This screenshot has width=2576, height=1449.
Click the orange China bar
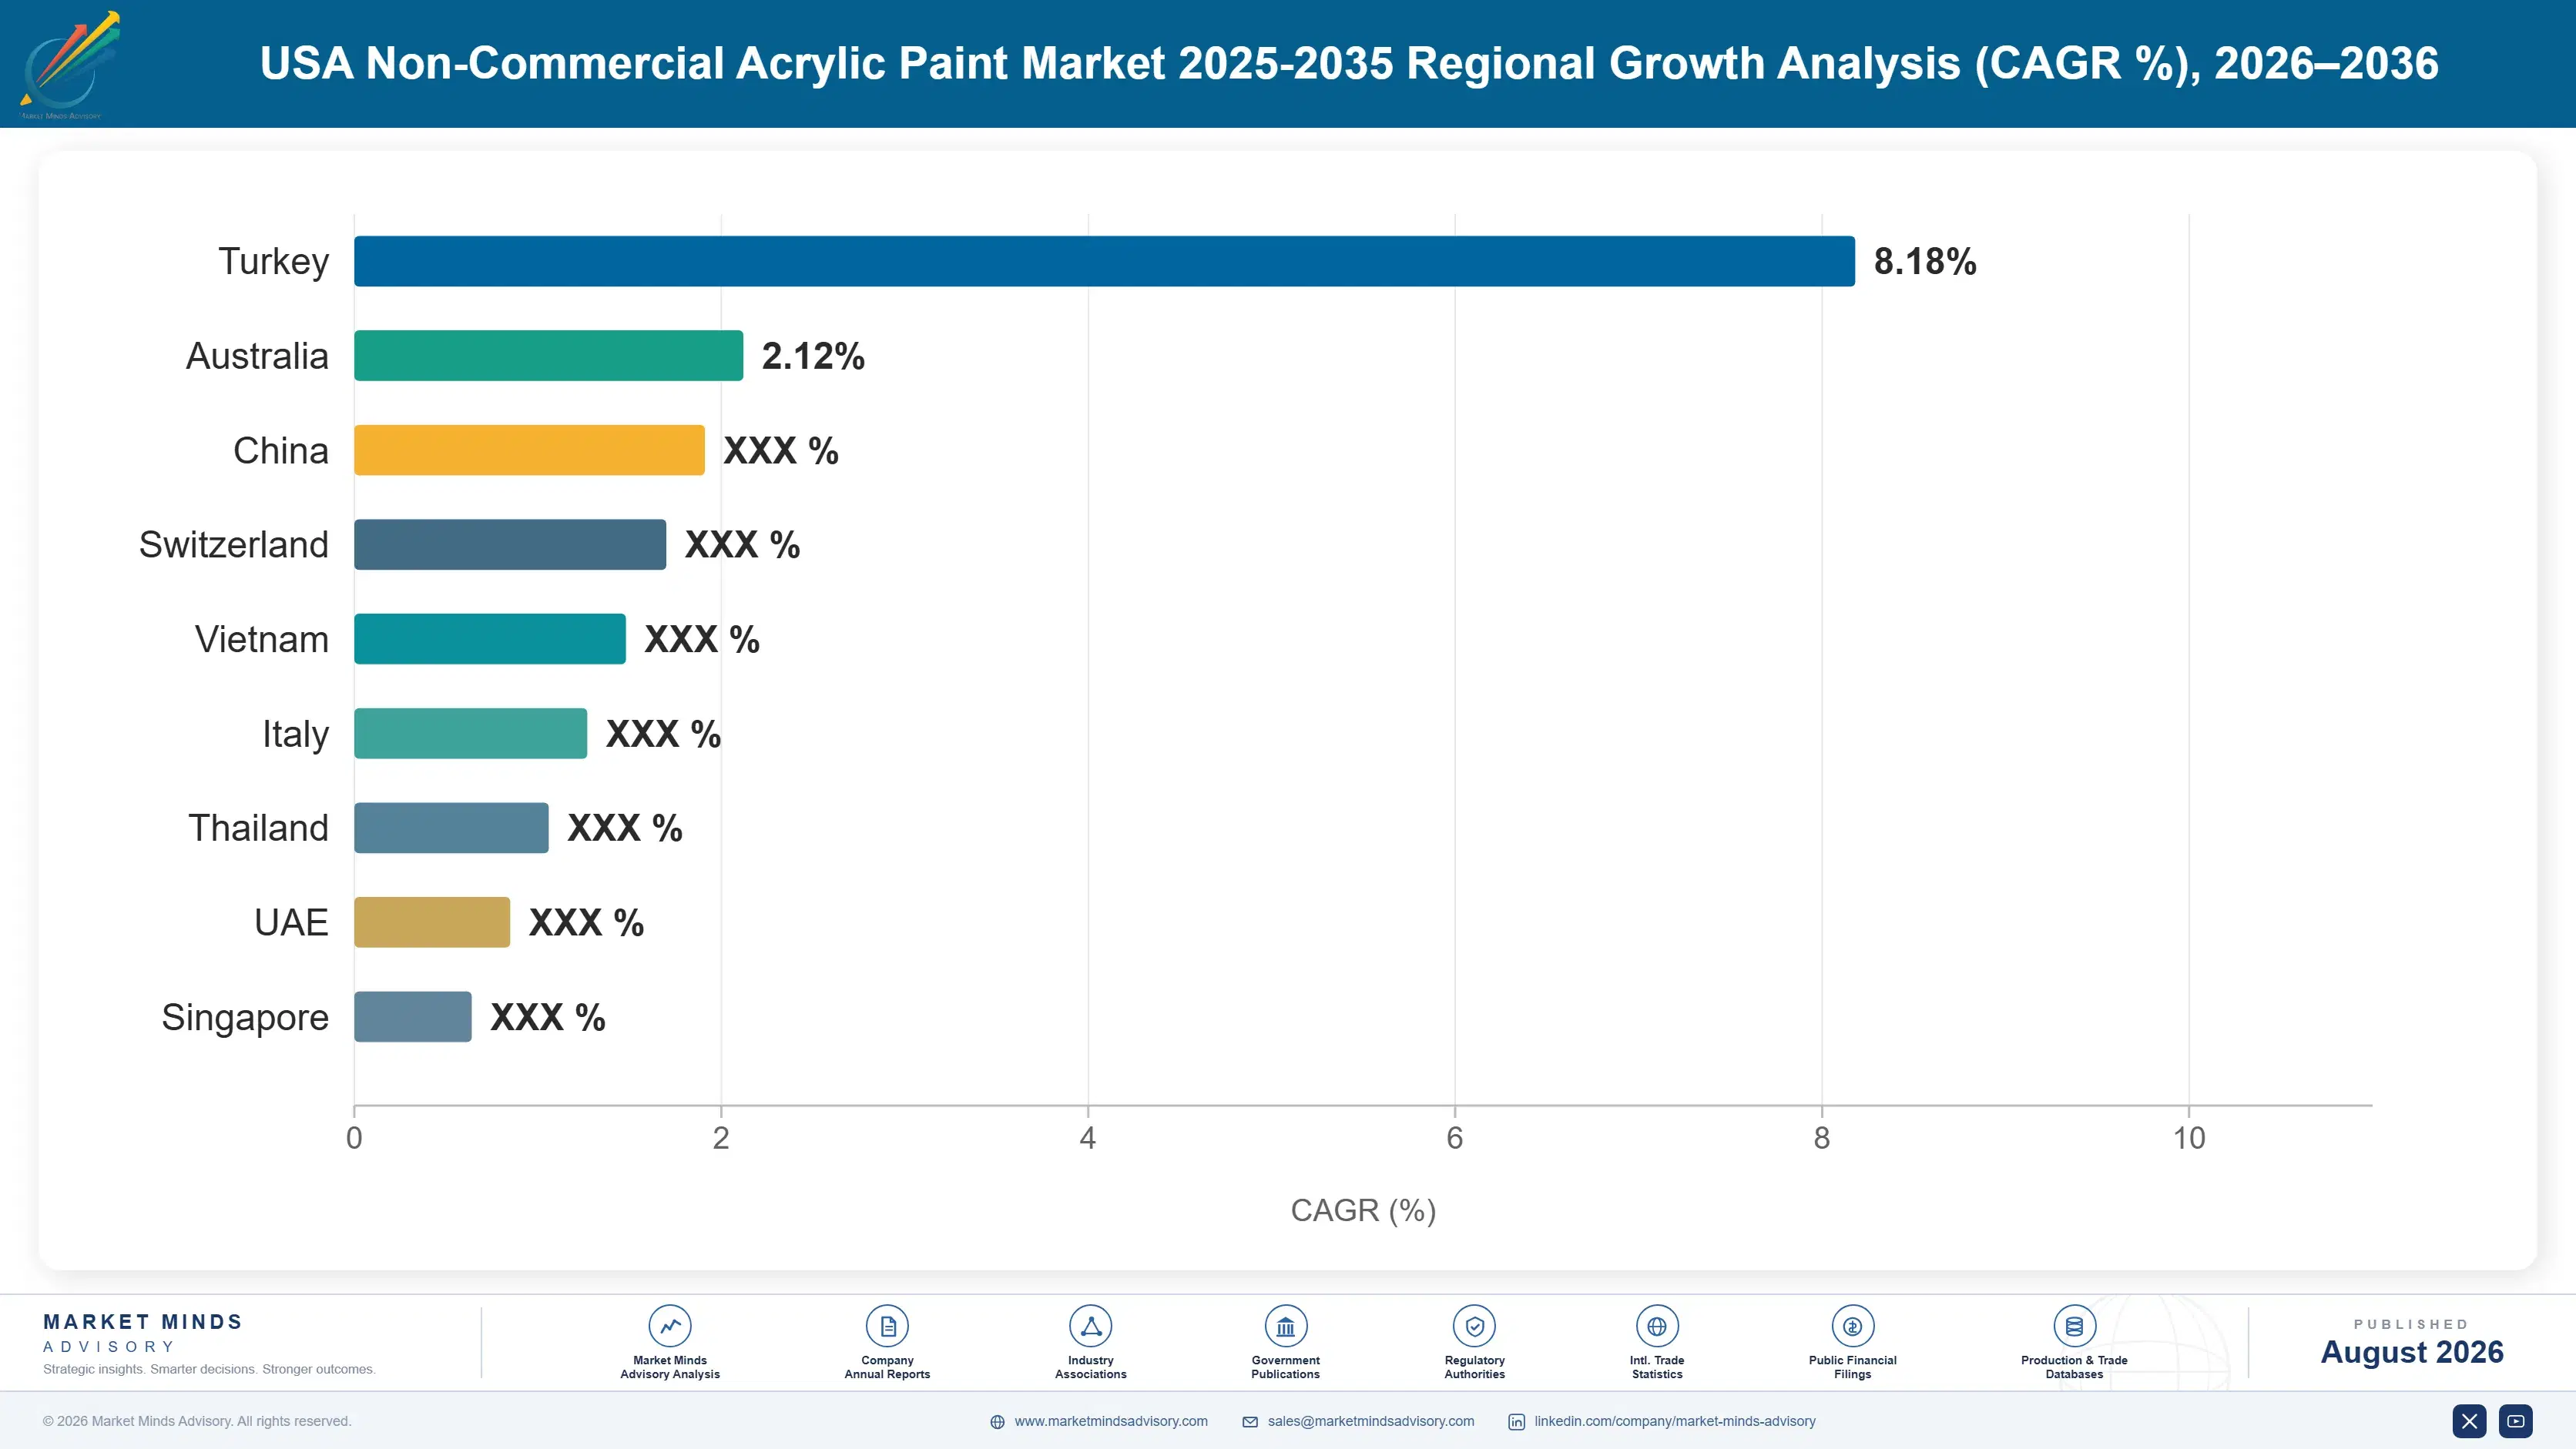529,450
